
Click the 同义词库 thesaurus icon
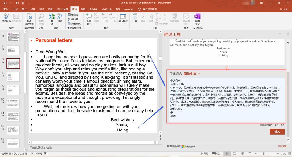click(16, 18)
